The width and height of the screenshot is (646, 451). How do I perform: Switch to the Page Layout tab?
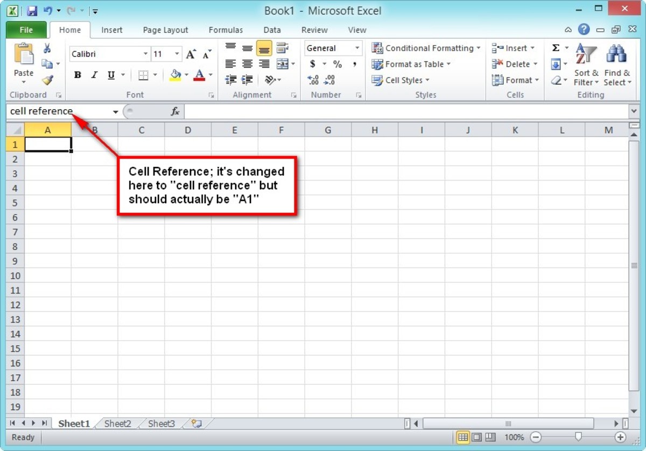point(165,30)
